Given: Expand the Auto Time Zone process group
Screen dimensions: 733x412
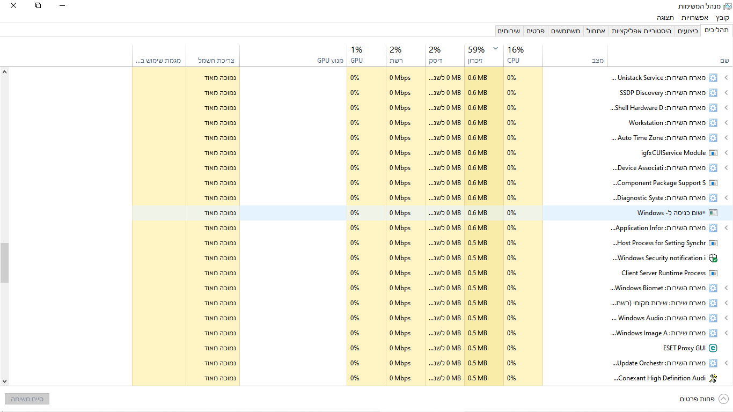Looking at the screenshot, I should tap(726, 138).
